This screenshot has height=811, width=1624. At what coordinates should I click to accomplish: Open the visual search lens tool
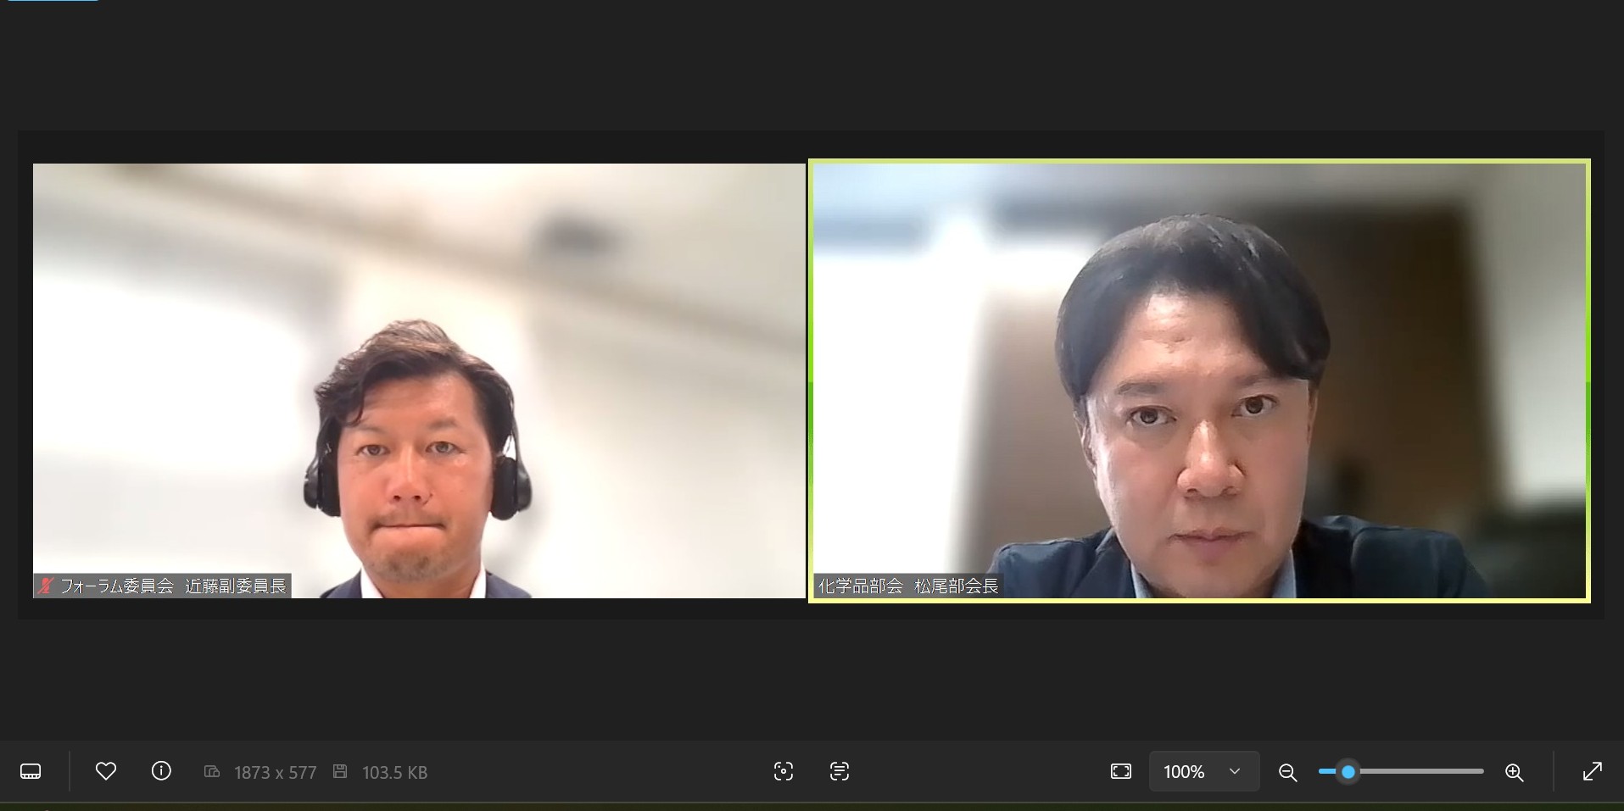(783, 771)
